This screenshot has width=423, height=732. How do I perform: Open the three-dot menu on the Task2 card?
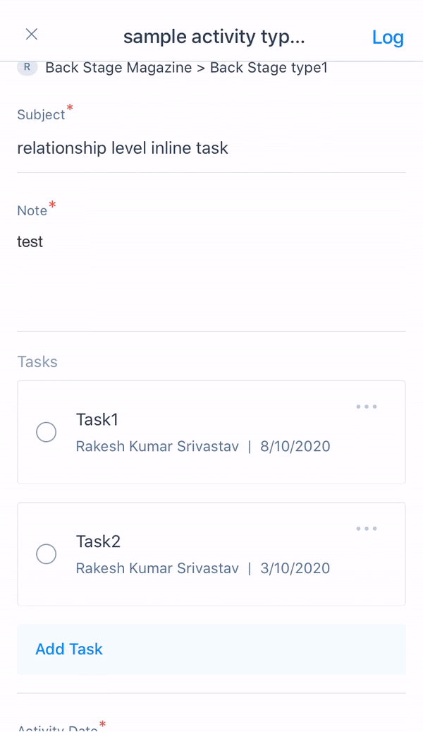367,529
